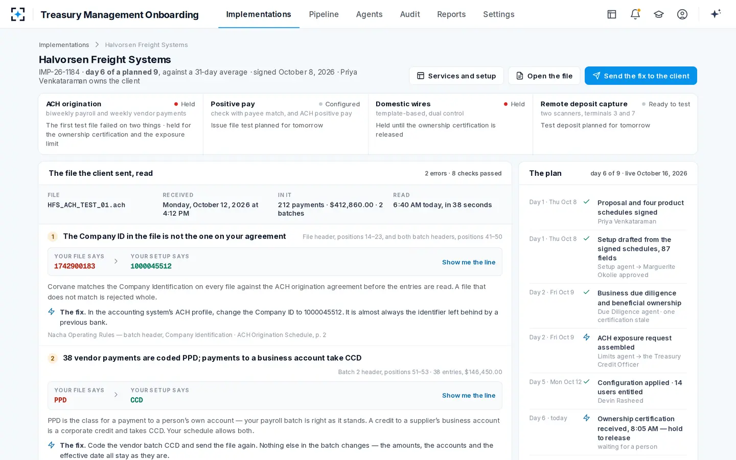
Task: Click the Nacha Operating Rules citation line
Action: click(x=187, y=335)
